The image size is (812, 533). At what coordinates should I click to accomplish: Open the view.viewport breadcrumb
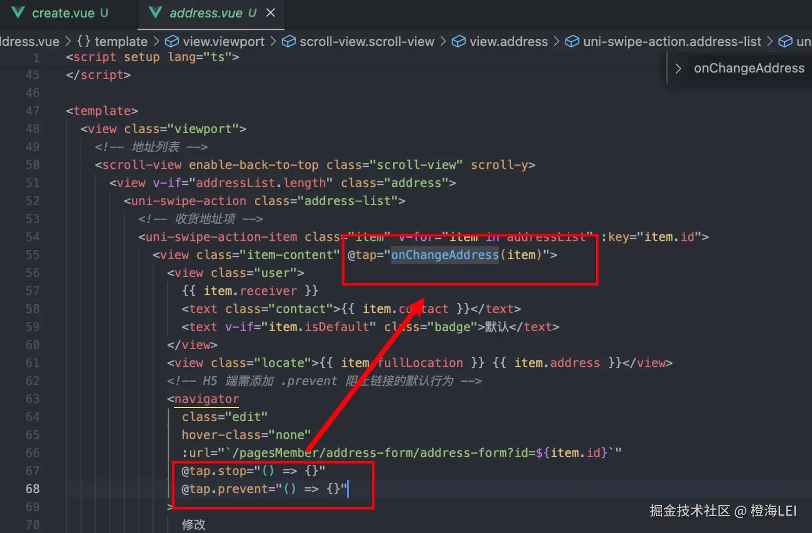tap(224, 42)
